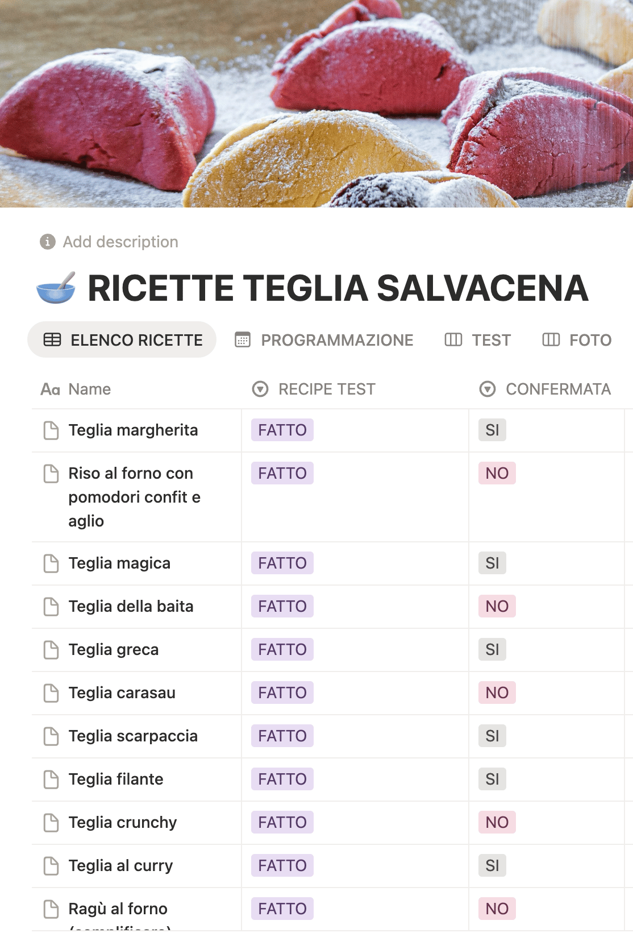This screenshot has width=633, height=937.
Task: Click page icon beside Teglia greca
Action: tap(51, 650)
